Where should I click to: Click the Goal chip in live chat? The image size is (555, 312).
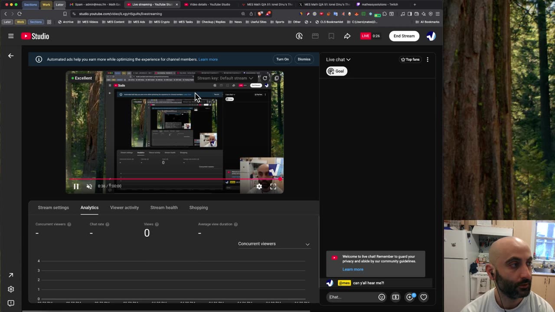coord(336,71)
